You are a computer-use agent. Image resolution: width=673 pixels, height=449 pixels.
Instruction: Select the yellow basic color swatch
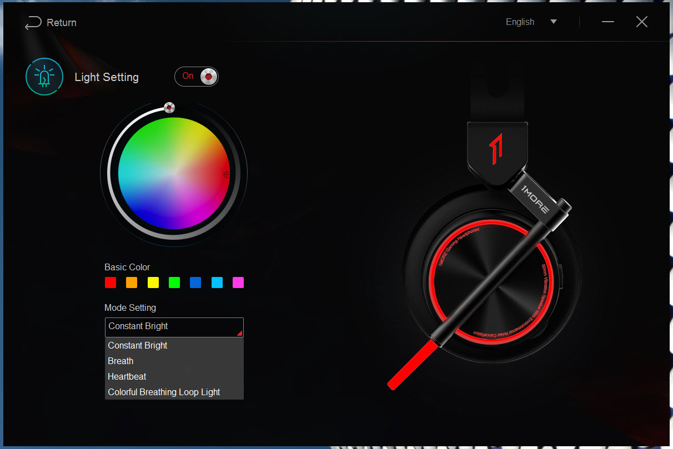(153, 282)
